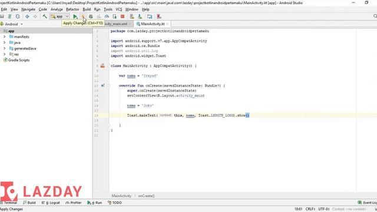Click the override gutter icon beside onCreate
Image resolution: width=377 pixels, height=212 pixels.
point(102,85)
